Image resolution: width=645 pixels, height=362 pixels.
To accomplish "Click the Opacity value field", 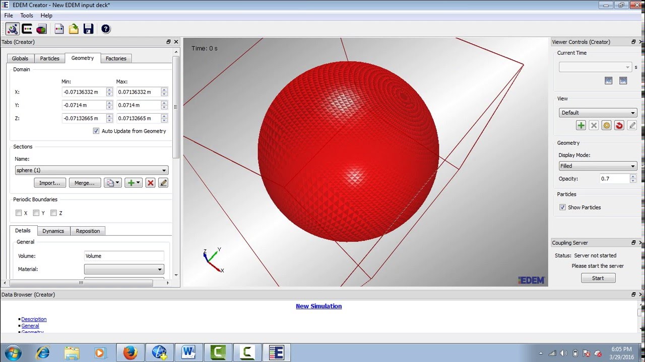I will 614,178.
